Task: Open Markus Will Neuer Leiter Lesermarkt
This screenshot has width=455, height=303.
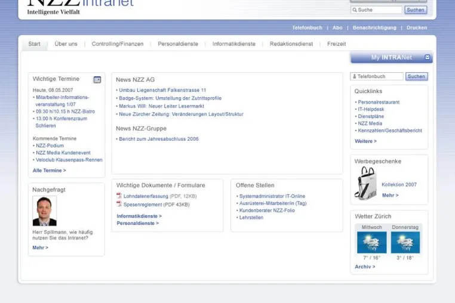Action: tap(161, 106)
